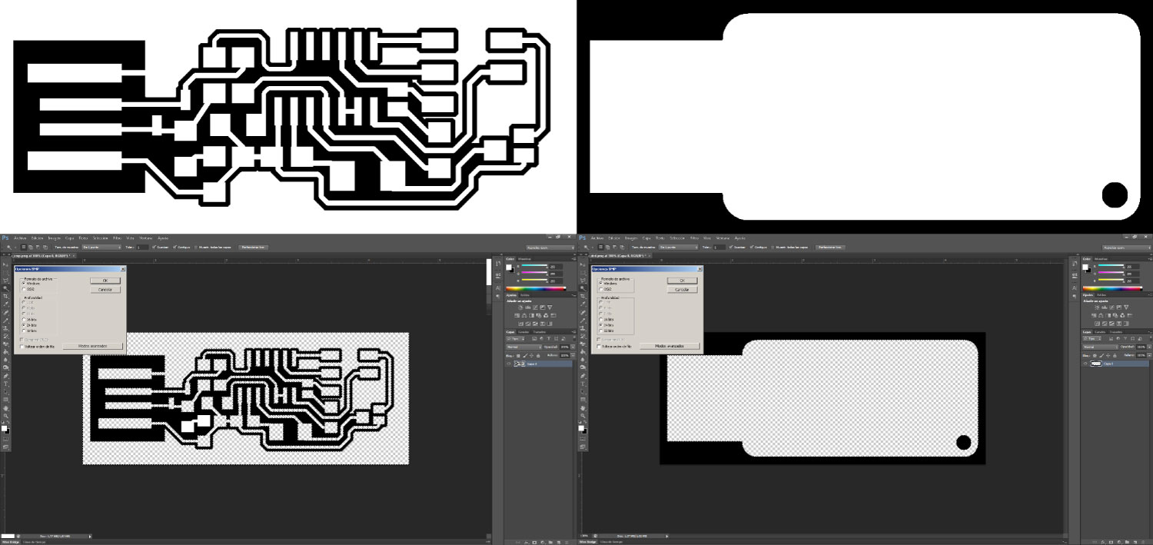Image resolution: width=1153 pixels, height=545 pixels.
Task: Click color spectrum ramp in left Color panel
Action: (x=536, y=288)
